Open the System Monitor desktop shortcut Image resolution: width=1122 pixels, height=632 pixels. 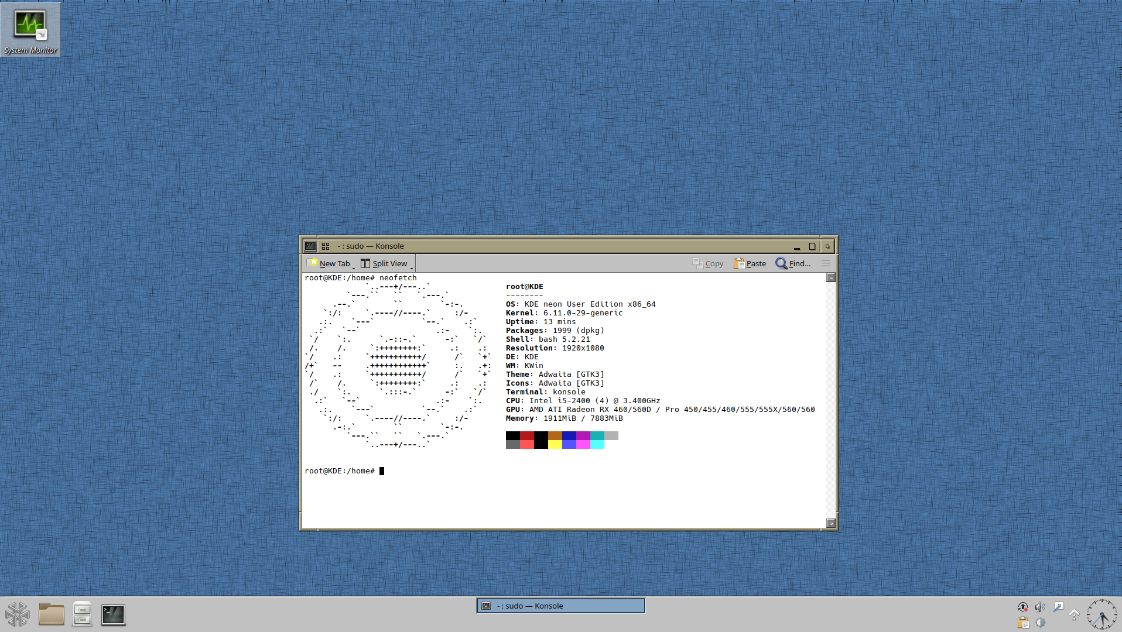click(x=30, y=30)
